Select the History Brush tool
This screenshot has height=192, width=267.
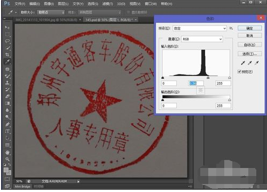(x=7, y=90)
